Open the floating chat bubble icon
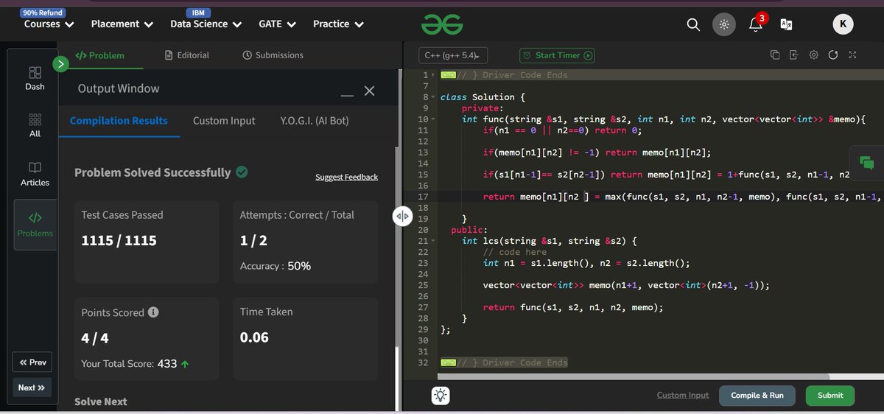The width and height of the screenshot is (884, 414). coord(866,164)
